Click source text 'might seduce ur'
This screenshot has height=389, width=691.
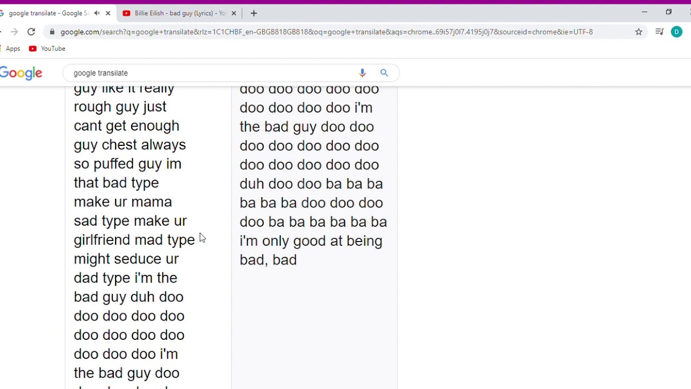126,259
